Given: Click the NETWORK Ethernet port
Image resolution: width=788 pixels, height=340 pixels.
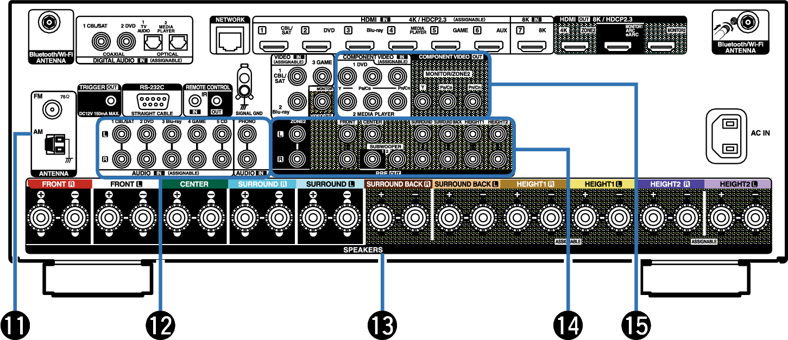Looking at the screenshot, I should (x=230, y=39).
